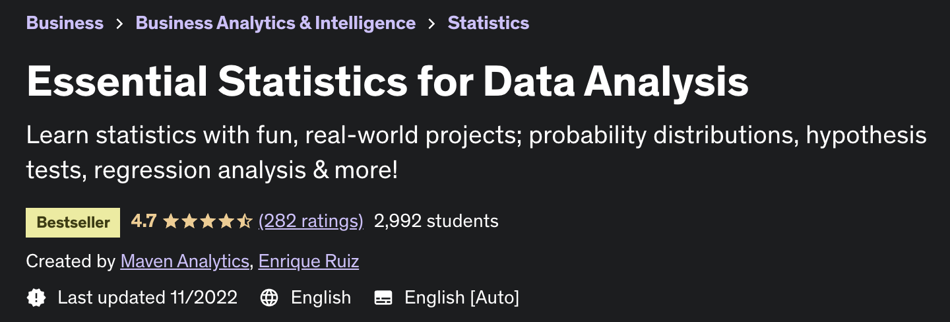This screenshot has width=950, height=322.
Task: Go to Business Analytics & Intelligence category
Action: click(x=276, y=23)
